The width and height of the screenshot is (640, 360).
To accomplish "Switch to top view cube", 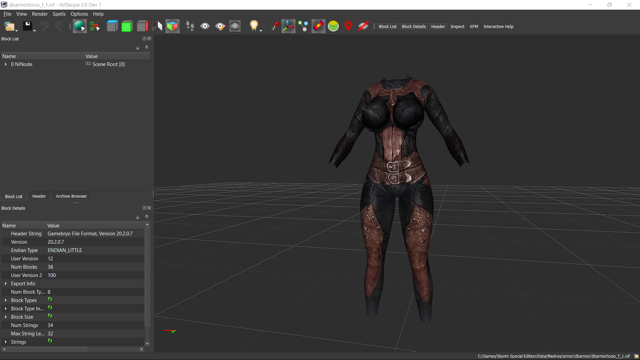I will coord(112,26).
